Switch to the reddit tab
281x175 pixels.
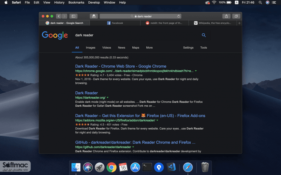(165, 23)
